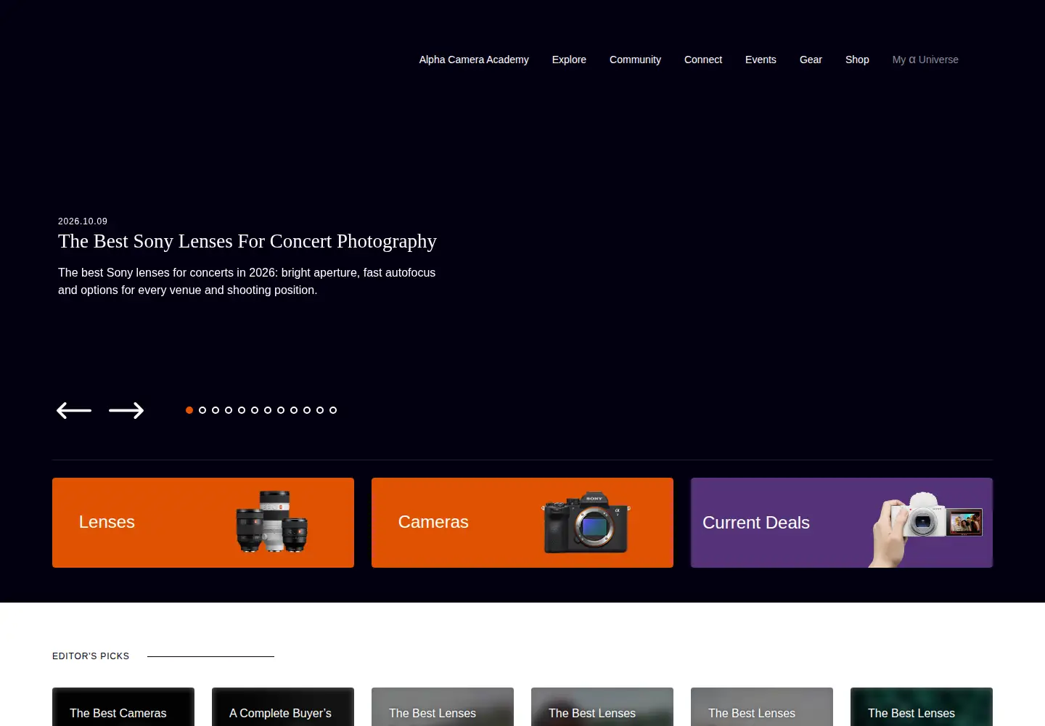Choose the fifth carousel pagination dot
The width and height of the screenshot is (1045, 726).
point(242,410)
